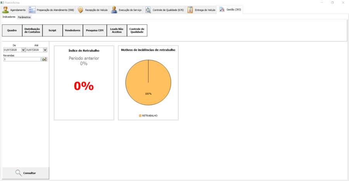The height and width of the screenshot is (181, 349).
Task: Click the Revendas input field
Action: tap(22, 59)
